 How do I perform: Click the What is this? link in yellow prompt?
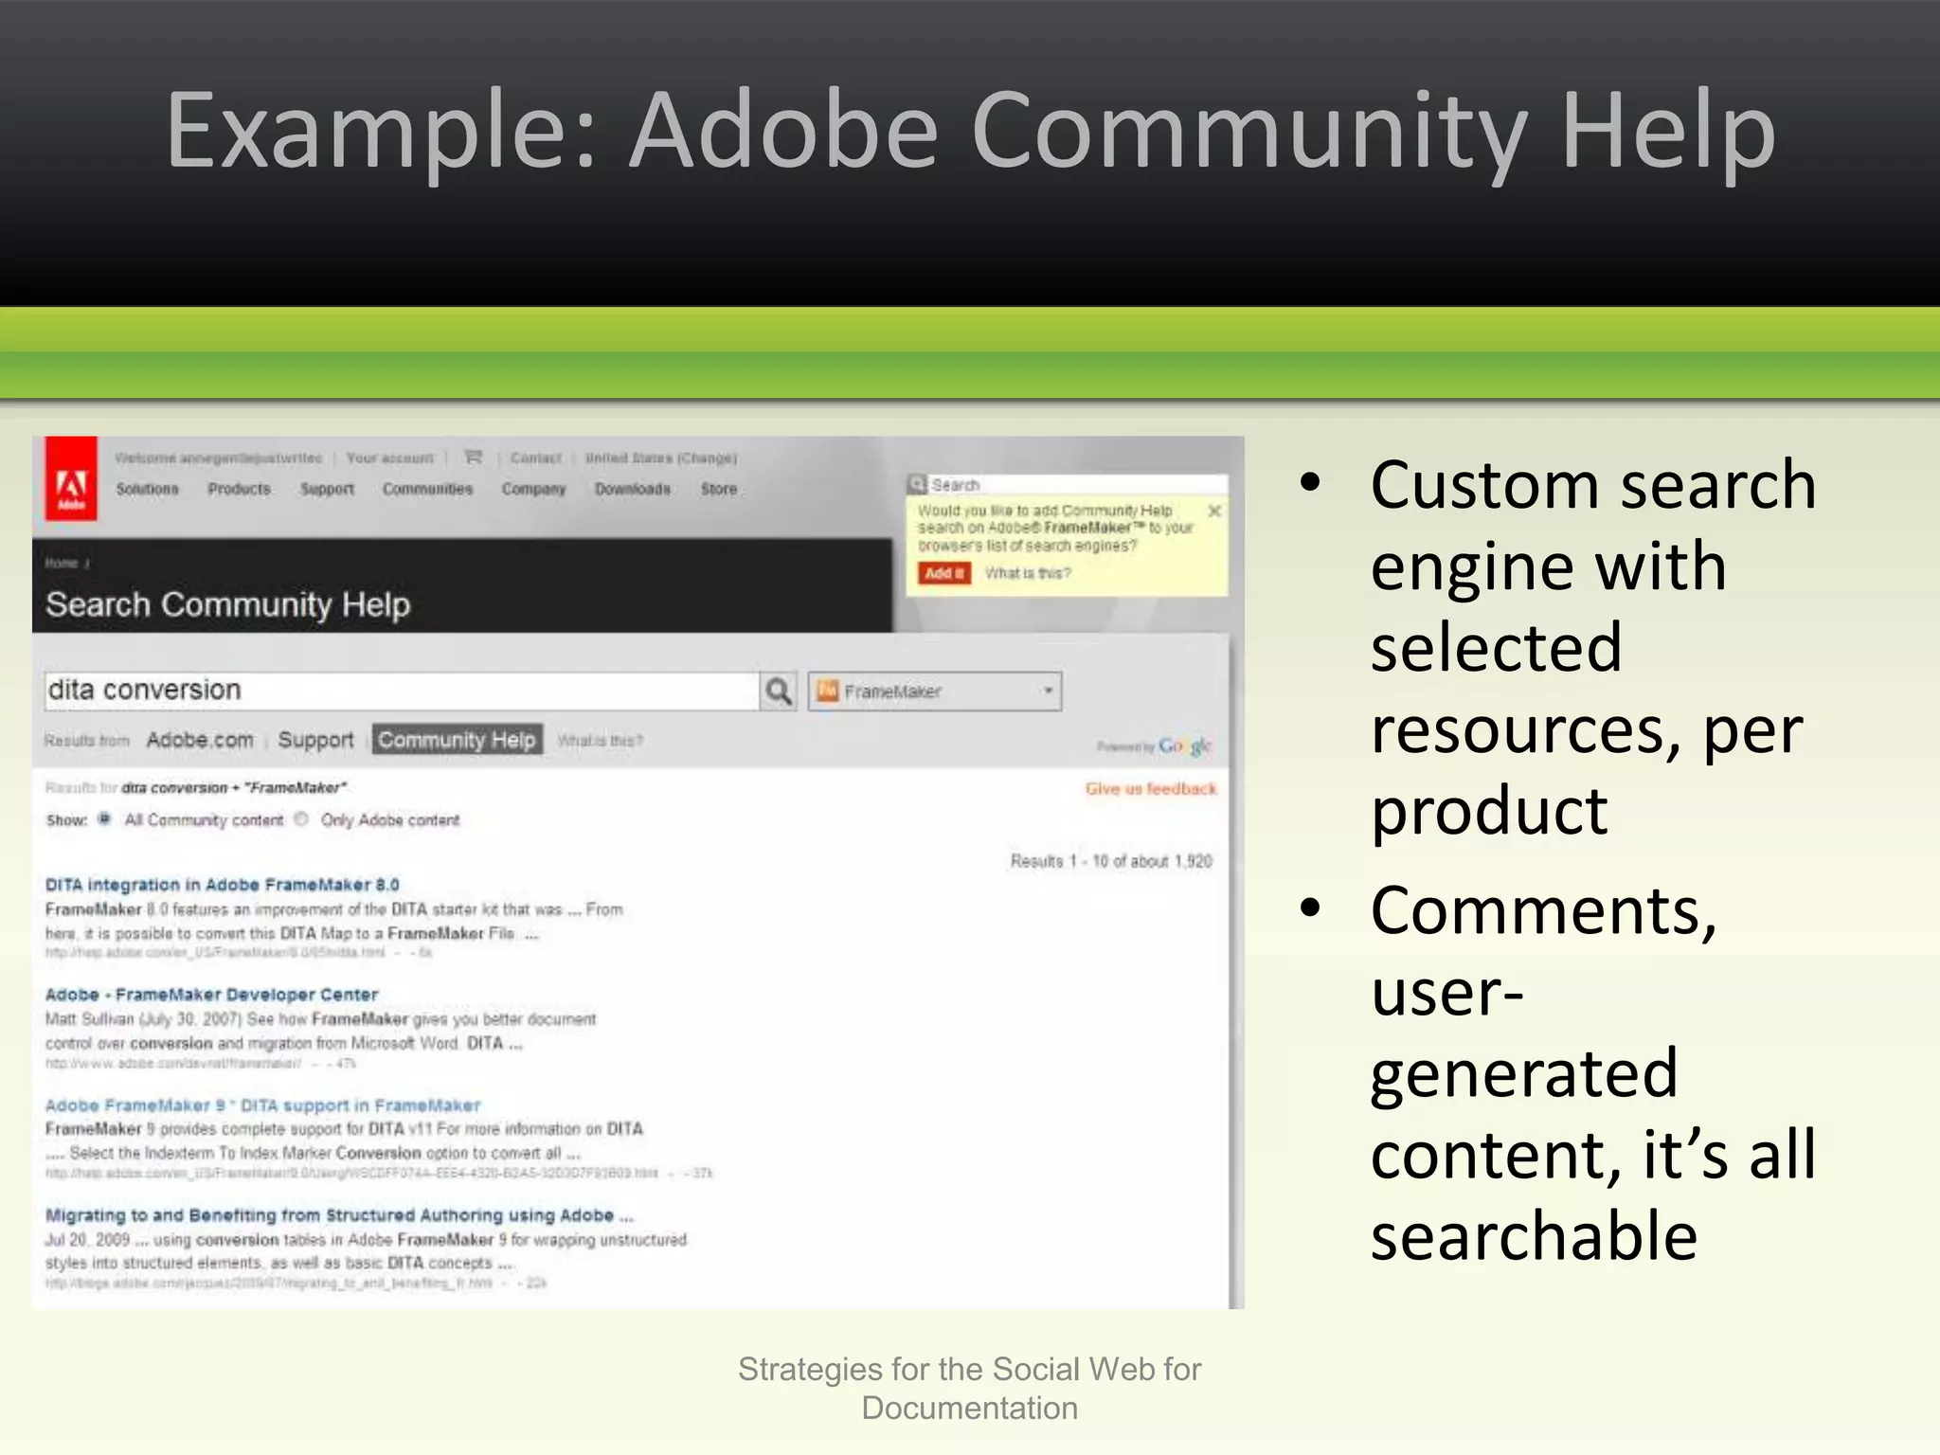[1028, 573]
